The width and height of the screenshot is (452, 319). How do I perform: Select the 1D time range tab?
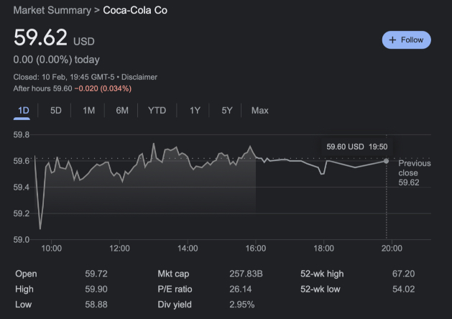(x=23, y=111)
